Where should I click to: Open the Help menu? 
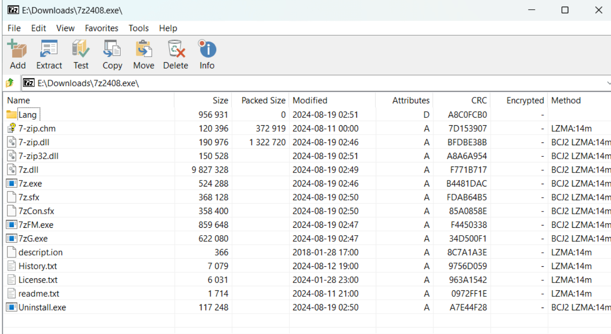coord(168,28)
